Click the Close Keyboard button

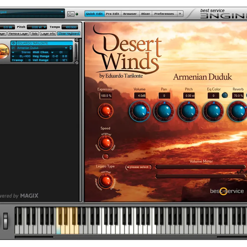click(x=69, y=34)
